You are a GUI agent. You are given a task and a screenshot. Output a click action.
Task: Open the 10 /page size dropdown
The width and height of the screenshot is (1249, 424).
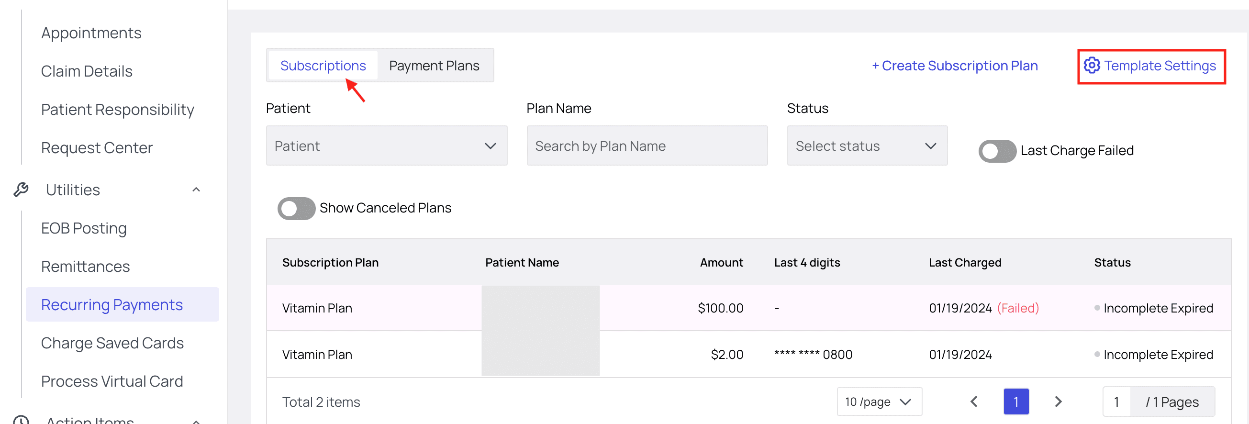879,402
